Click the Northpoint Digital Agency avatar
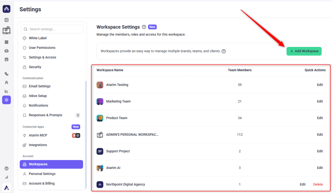Viewport: 332px width, 193px height. pos(100,184)
